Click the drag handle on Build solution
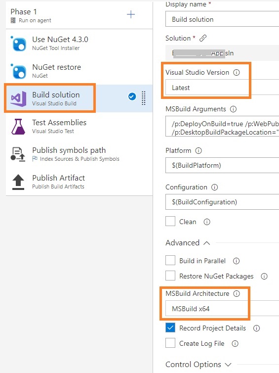The image size is (279, 373). tap(144, 98)
